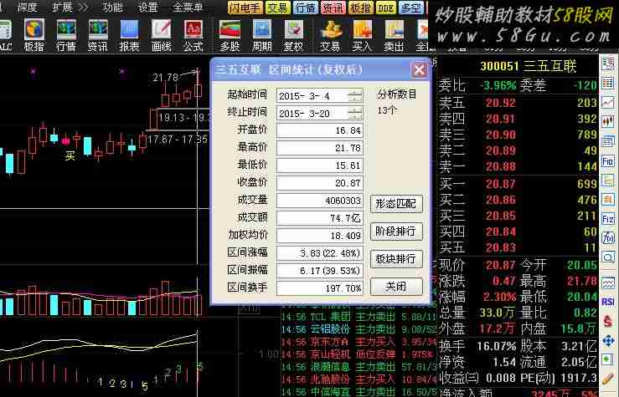
Task: Click the 买入 buy toolbar icon
Action: pyautogui.click(x=362, y=35)
